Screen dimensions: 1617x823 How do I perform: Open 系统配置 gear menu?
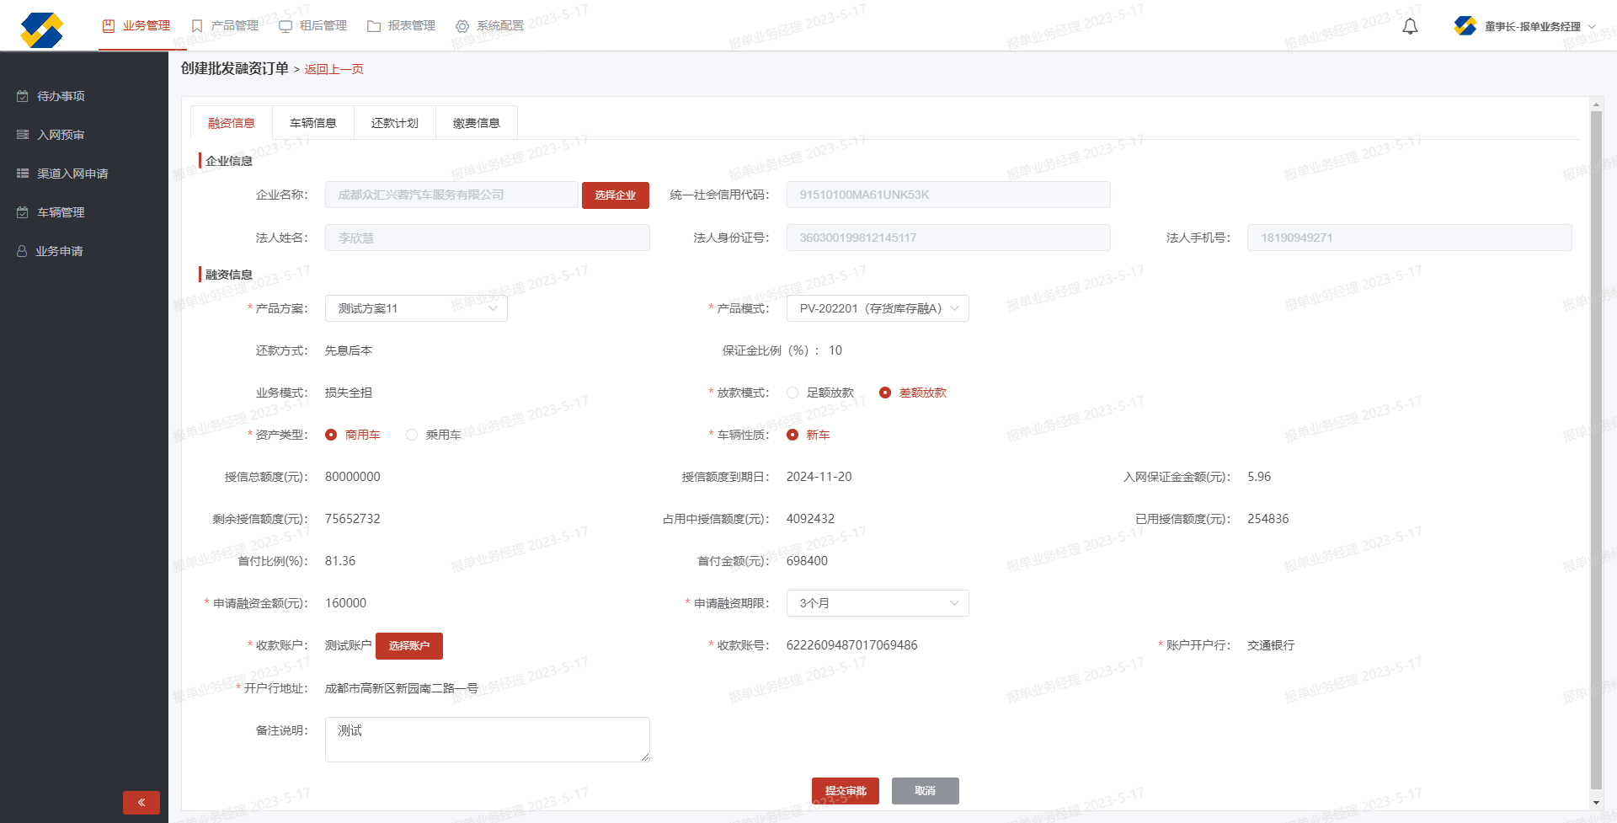[490, 26]
